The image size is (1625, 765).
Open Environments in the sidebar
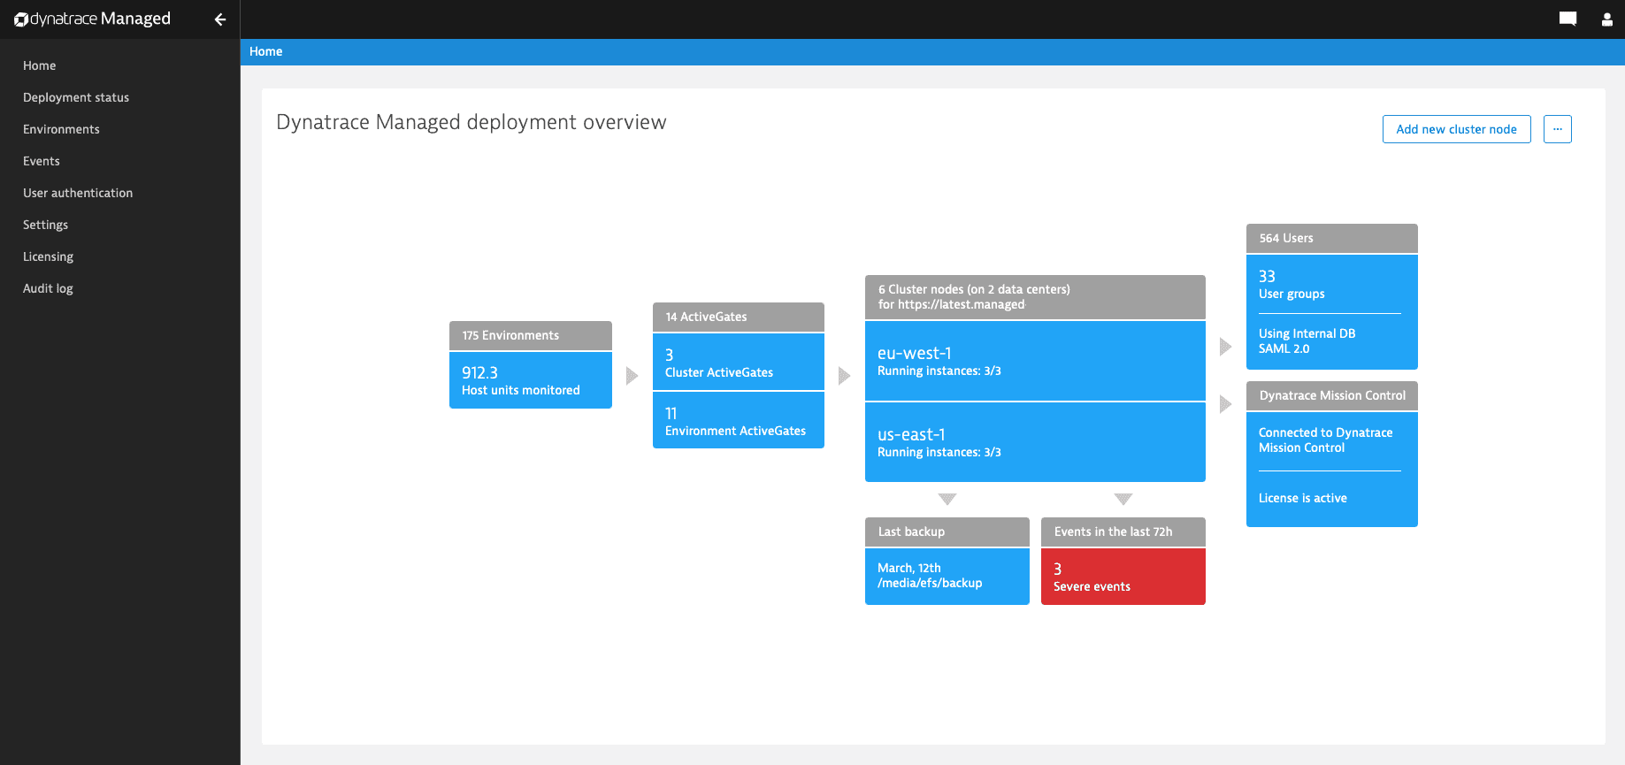(61, 129)
